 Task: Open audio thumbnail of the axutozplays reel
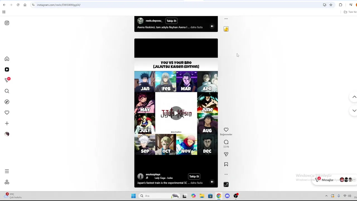[226, 185]
